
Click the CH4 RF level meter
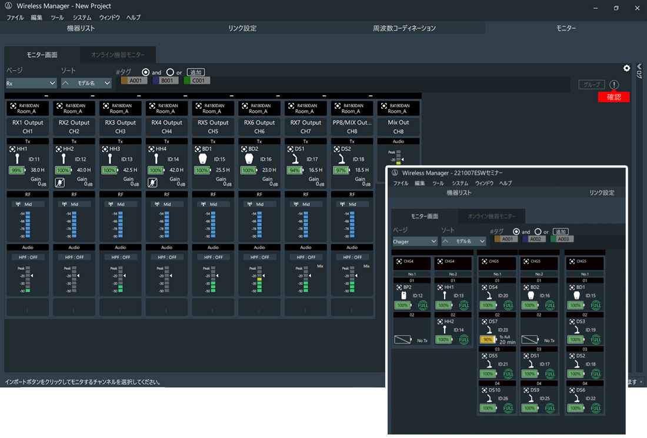click(x=166, y=225)
